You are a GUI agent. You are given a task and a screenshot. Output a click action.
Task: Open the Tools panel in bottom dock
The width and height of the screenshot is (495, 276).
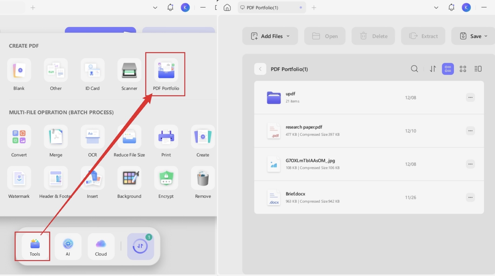click(35, 246)
